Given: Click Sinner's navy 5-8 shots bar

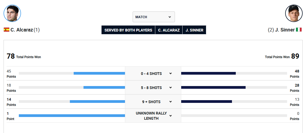Looking at the screenshot, I should pos(213,87).
